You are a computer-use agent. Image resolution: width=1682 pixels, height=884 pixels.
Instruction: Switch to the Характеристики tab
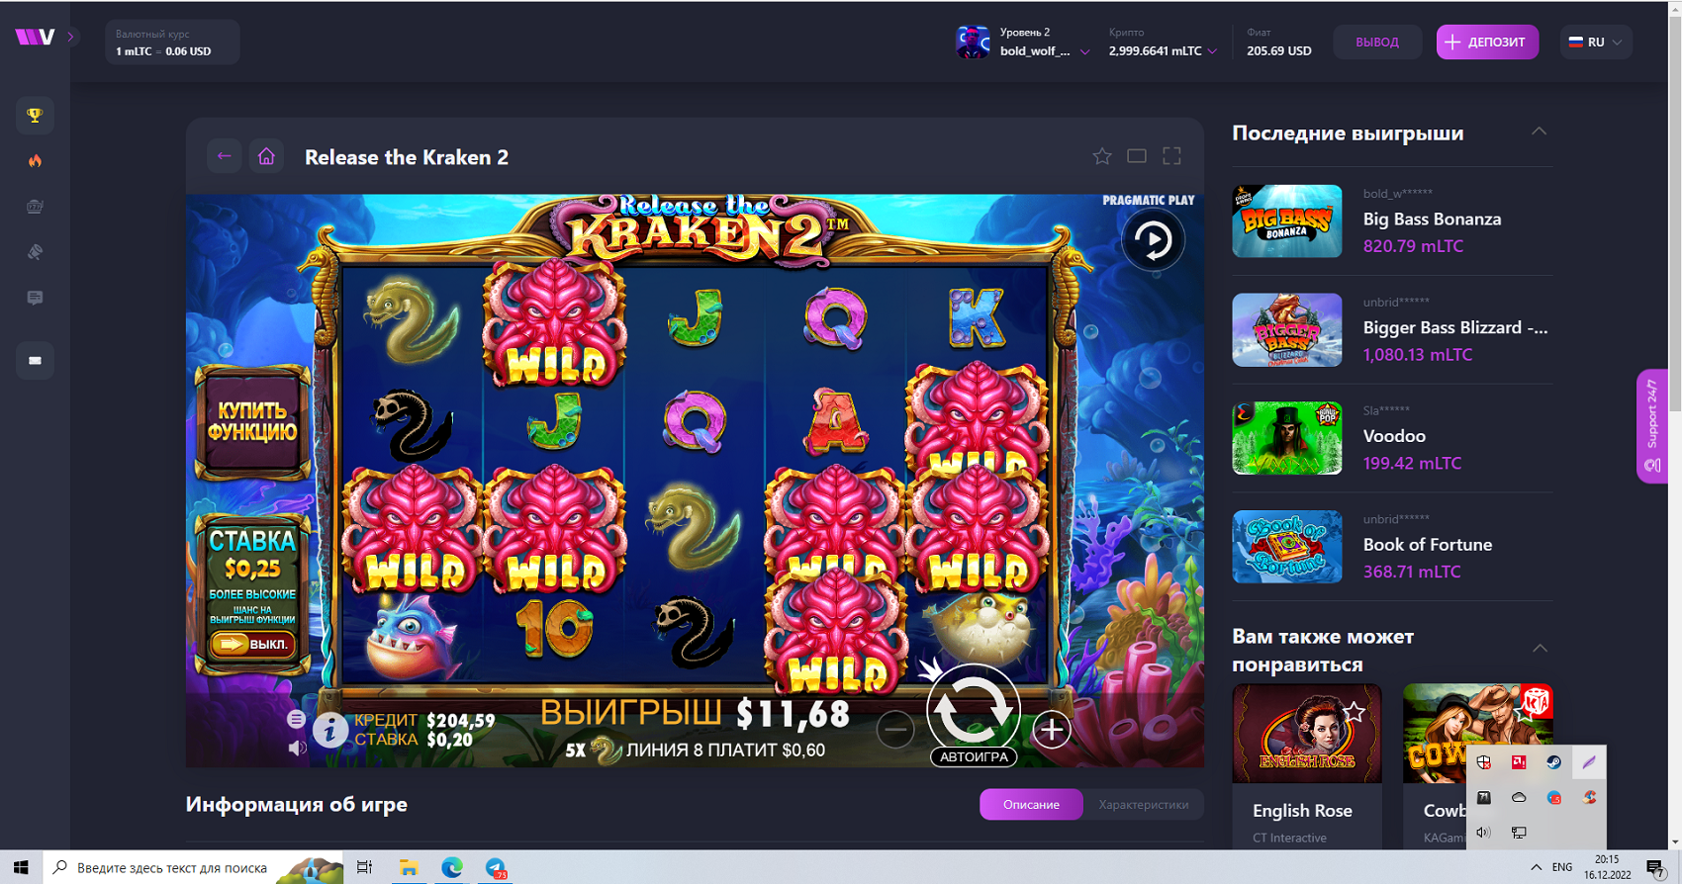click(1144, 804)
